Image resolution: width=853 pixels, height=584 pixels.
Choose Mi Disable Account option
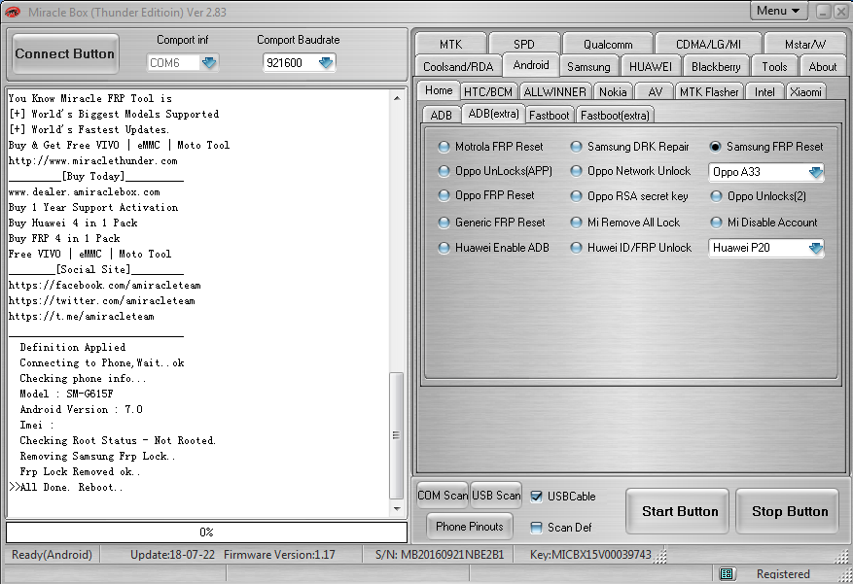[x=764, y=223]
